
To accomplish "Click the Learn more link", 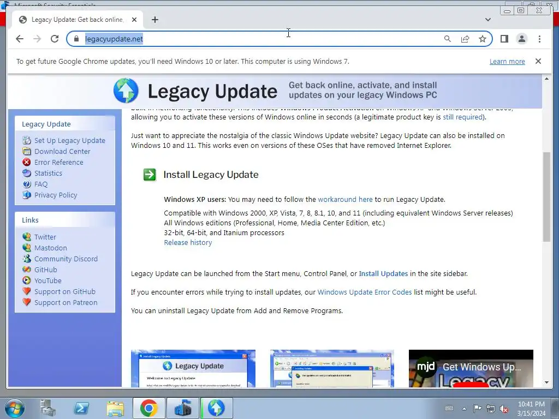I will (507, 61).
